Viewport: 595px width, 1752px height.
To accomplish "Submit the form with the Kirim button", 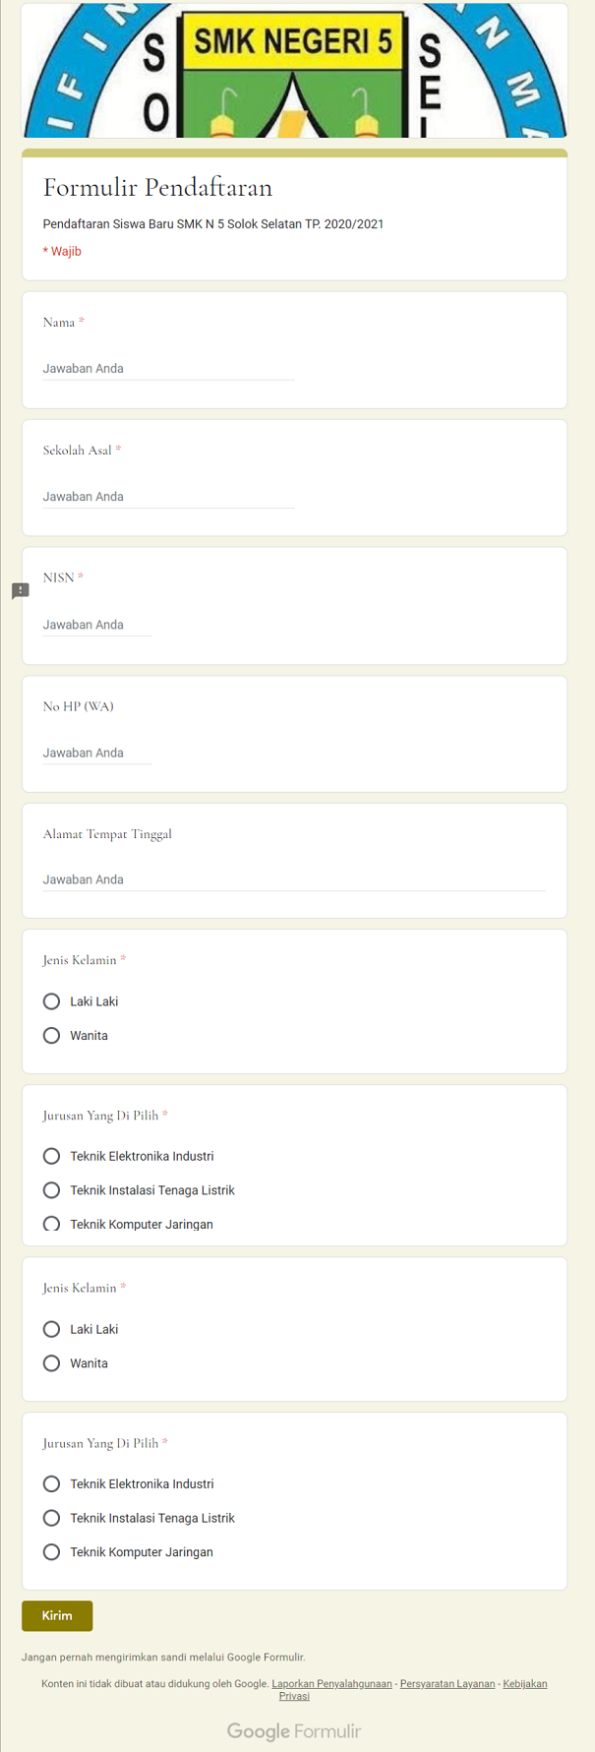I will tap(57, 1615).
